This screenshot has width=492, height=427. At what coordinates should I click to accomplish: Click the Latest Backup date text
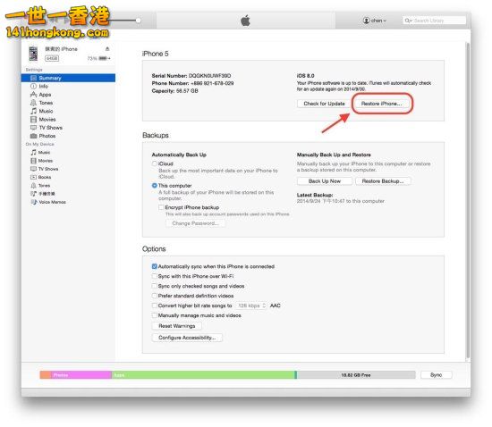click(x=341, y=201)
